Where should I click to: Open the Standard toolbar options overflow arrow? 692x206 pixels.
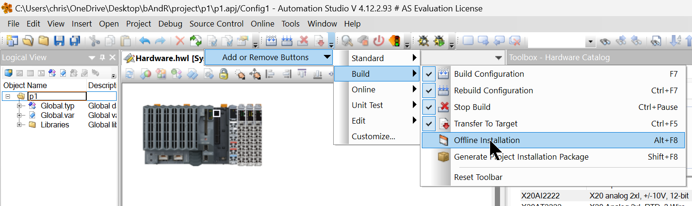pyautogui.click(x=255, y=41)
